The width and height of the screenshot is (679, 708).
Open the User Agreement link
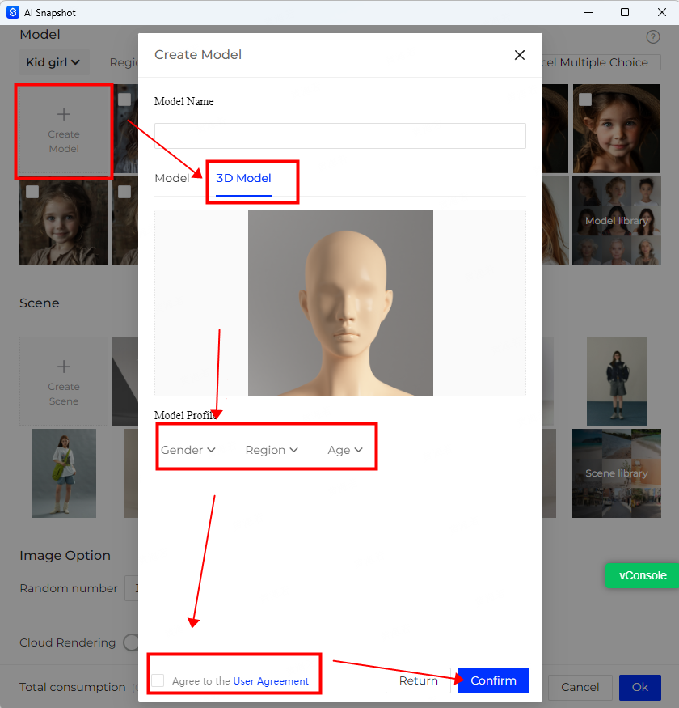click(x=271, y=681)
